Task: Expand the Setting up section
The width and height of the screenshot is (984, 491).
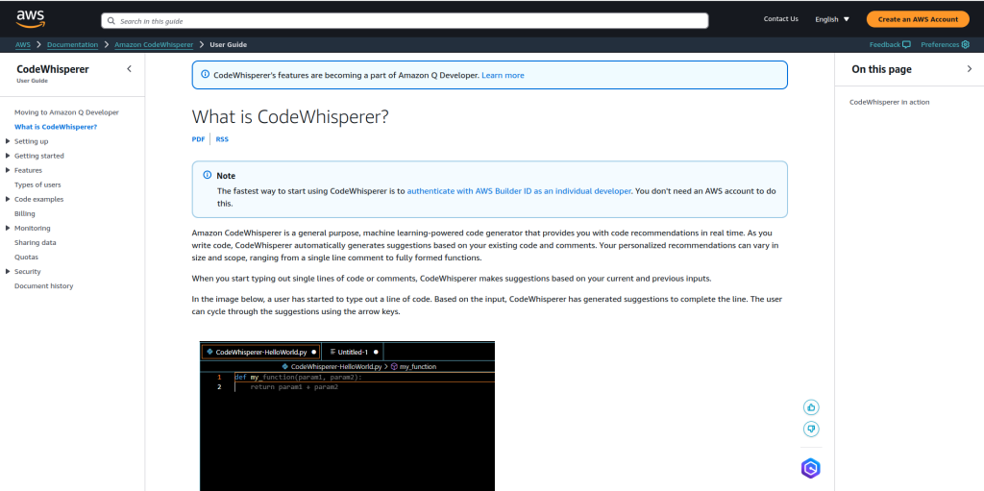Action: tap(9, 141)
